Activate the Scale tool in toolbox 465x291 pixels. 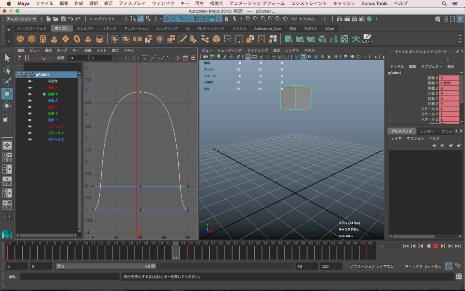pos(7,118)
